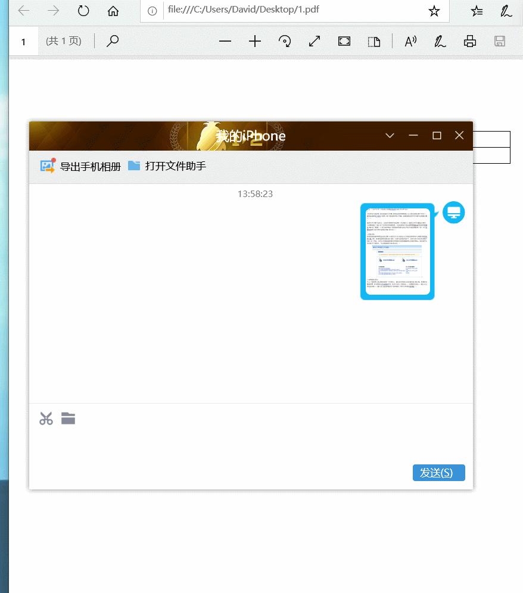
Task: Open 打开文件助手 file assistant
Action: pos(167,166)
